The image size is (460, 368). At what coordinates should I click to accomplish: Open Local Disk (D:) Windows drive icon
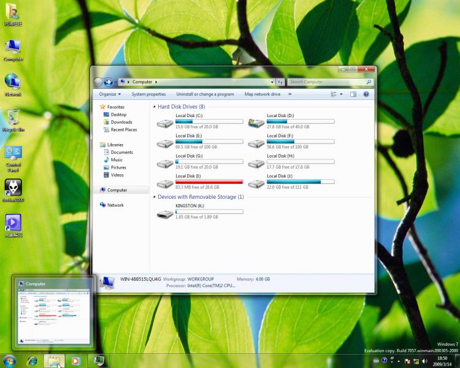pyautogui.click(x=256, y=123)
